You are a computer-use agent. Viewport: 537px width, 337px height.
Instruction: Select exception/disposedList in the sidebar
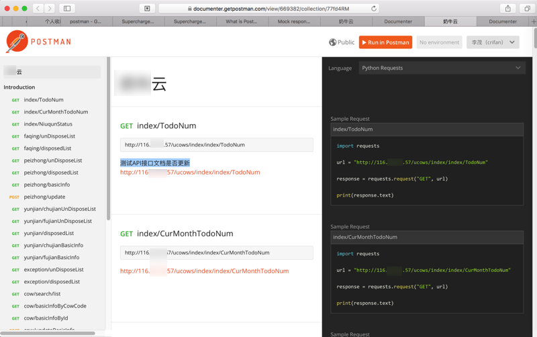pyautogui.click(x=52, y=282)
